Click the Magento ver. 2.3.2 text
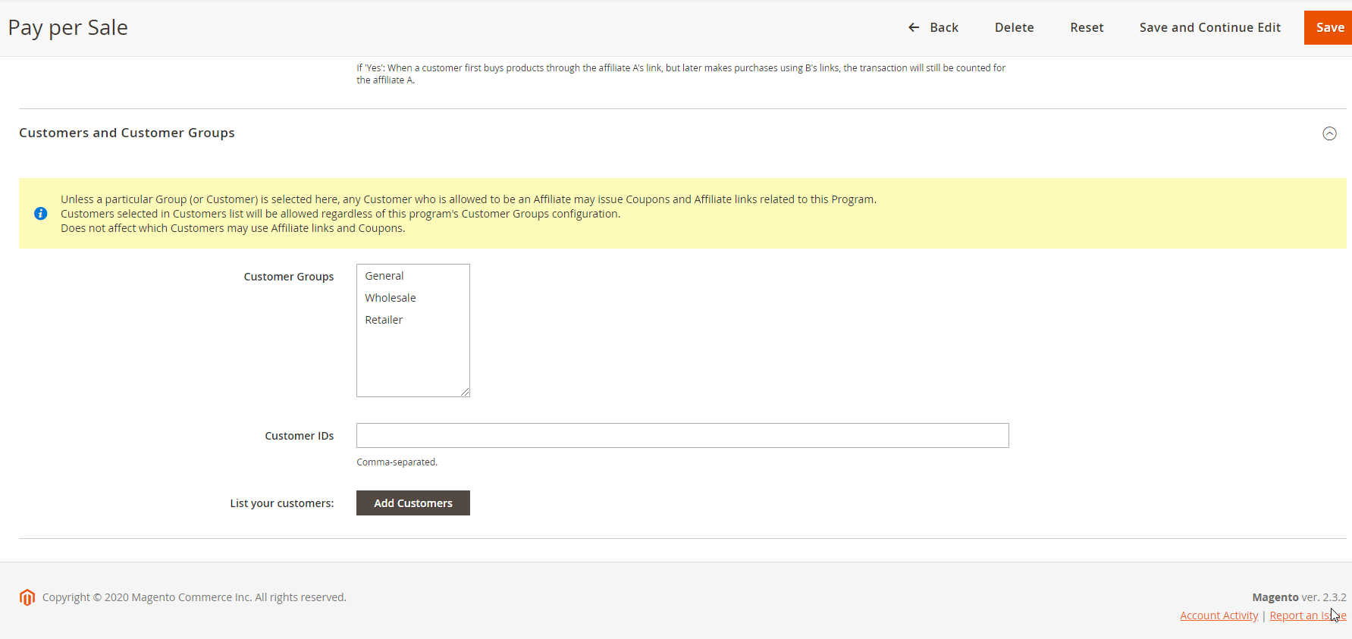1352x639 pixels. (1299, 597)
